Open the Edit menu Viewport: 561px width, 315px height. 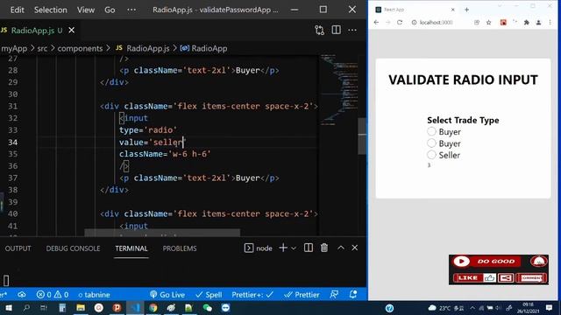(18, 10)
